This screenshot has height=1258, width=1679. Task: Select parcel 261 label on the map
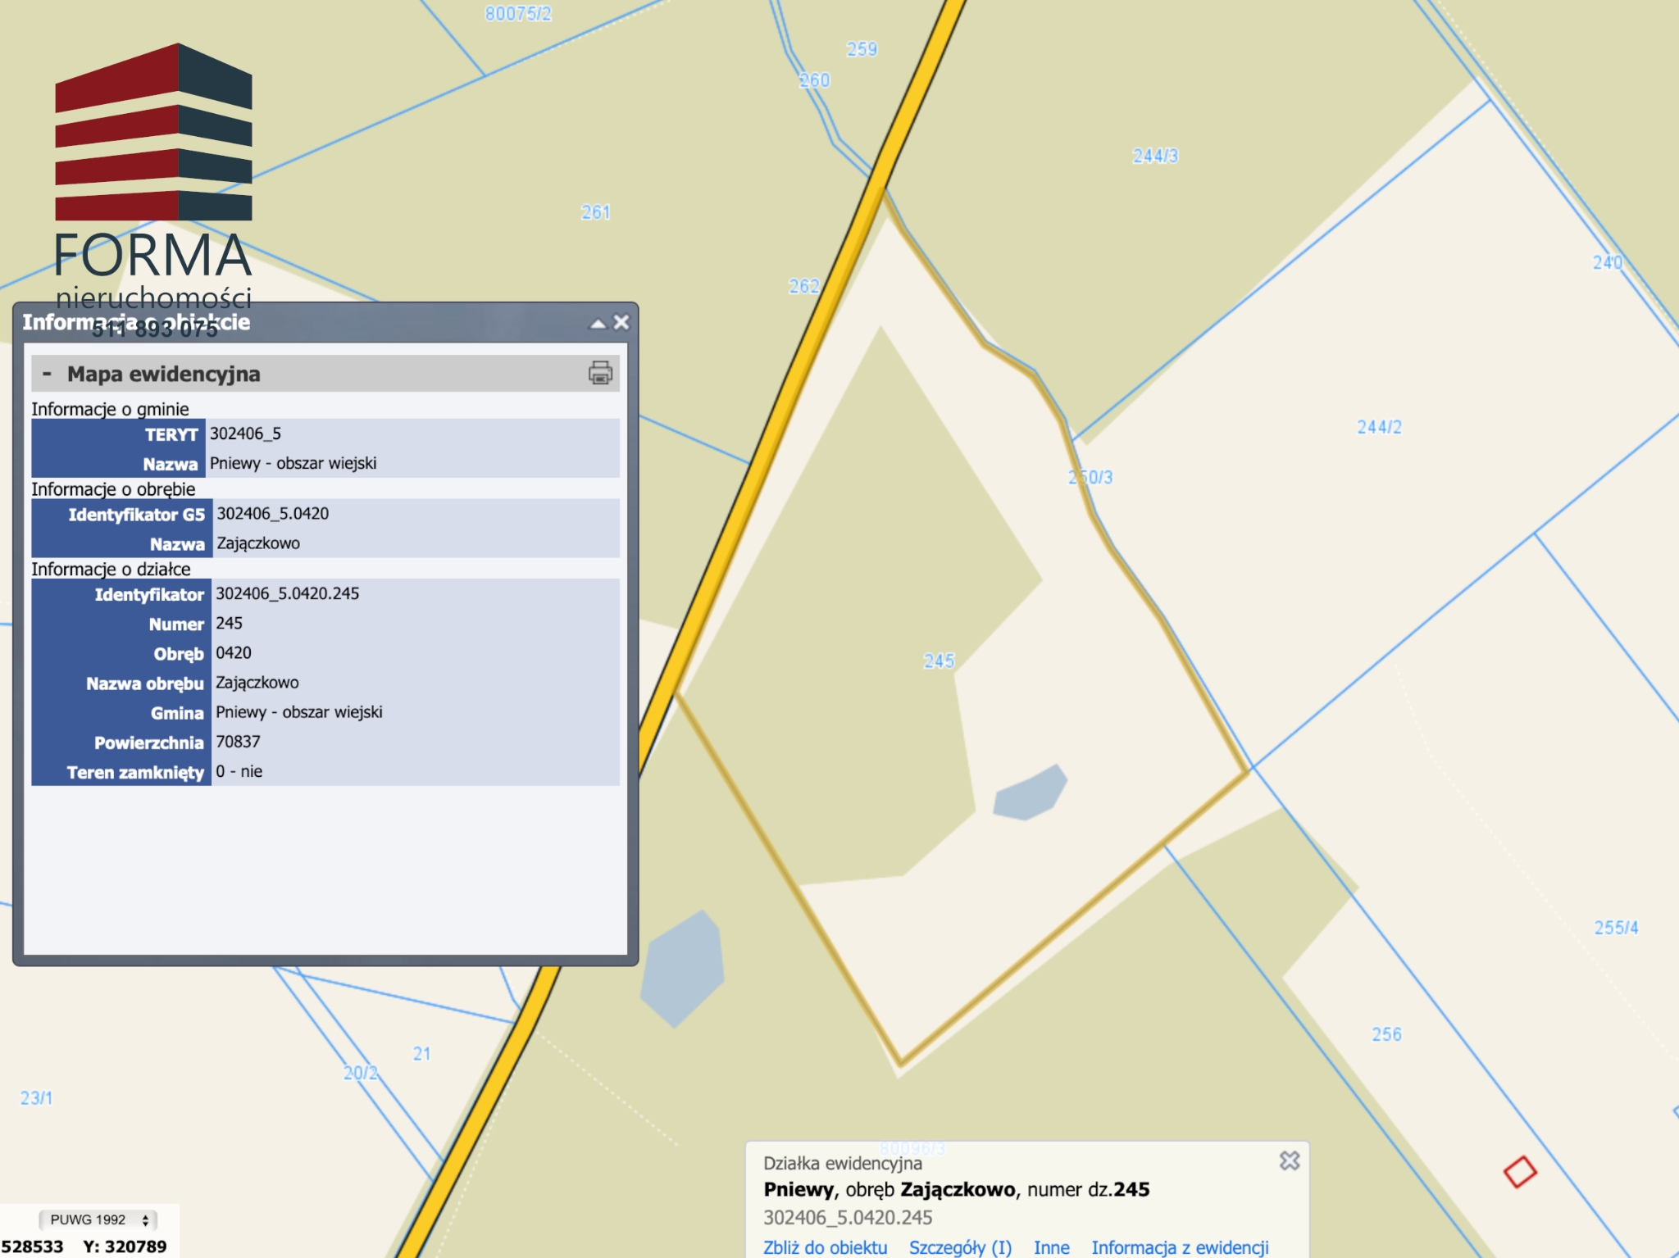click(x=596, y=212)
